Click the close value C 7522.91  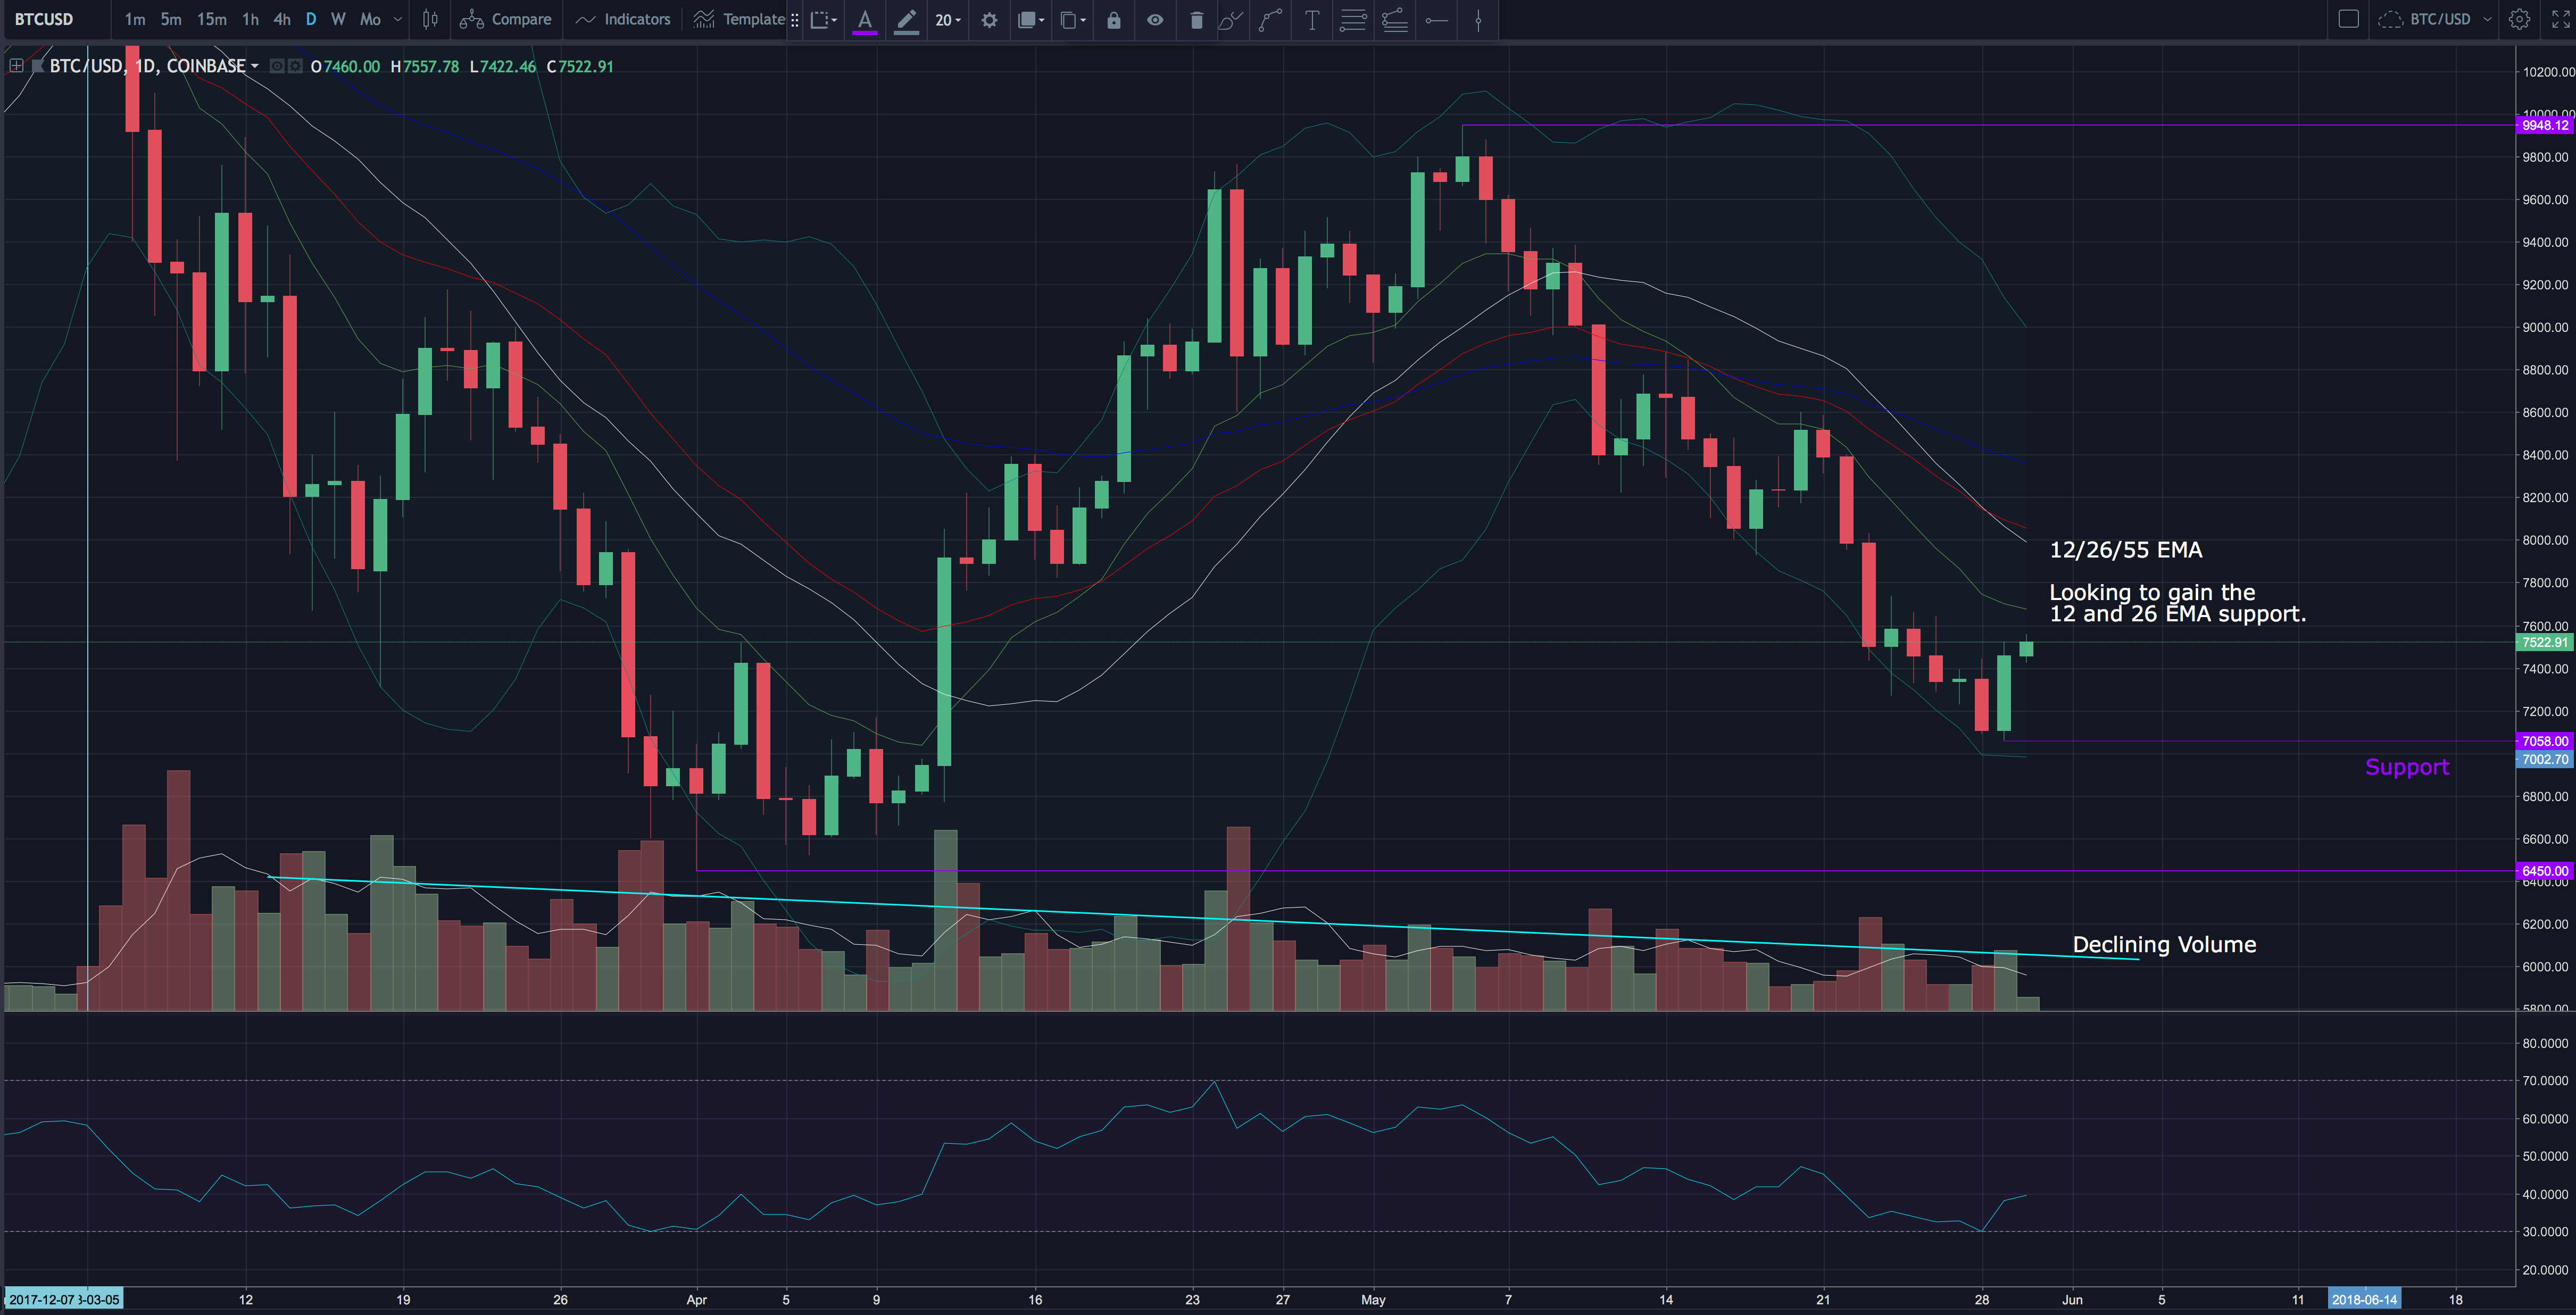[x=580, y=66]
